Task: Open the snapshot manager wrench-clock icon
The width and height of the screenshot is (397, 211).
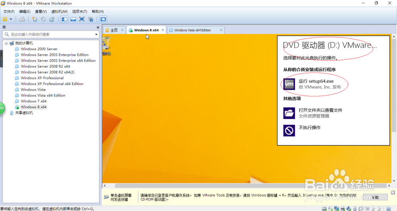Action: click(x=52, y=19)
